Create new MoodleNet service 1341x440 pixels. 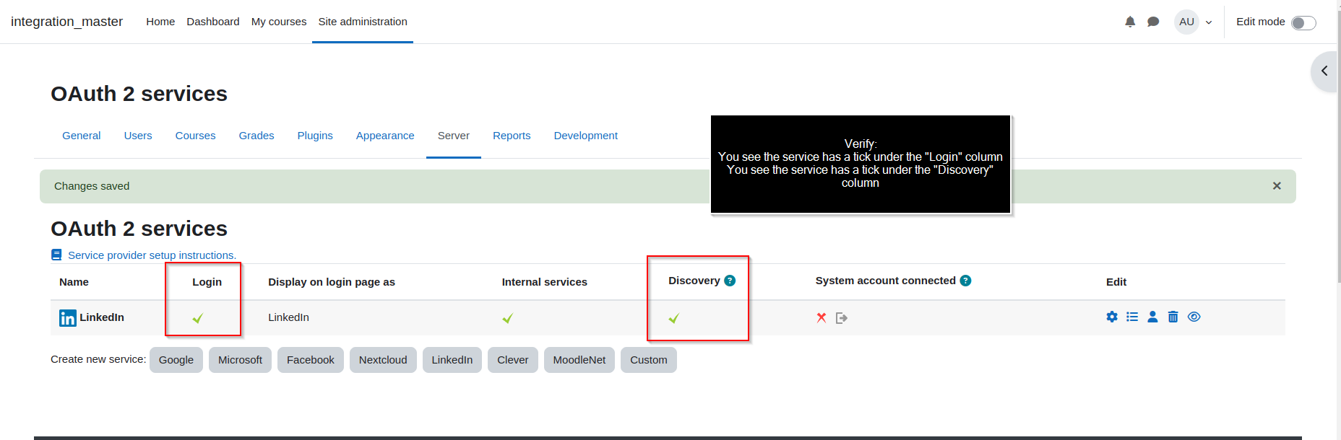(579, 360)
